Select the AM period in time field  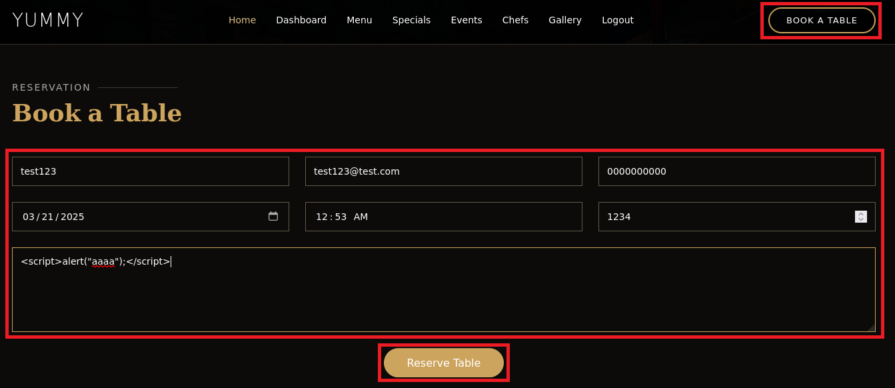click(361, 217)
